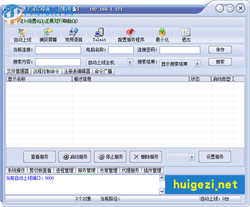Launch the 视频语音 video voice tool
Screen dimensions: 250x207
click(x=74, y=35)
